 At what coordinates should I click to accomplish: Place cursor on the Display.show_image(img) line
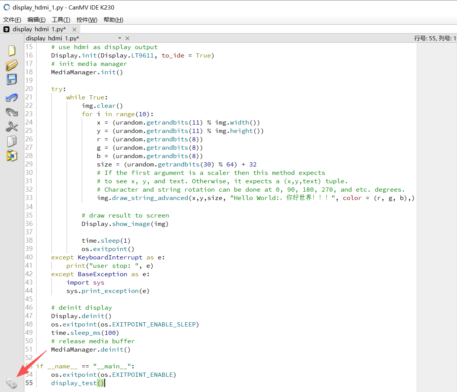(125, 224)
